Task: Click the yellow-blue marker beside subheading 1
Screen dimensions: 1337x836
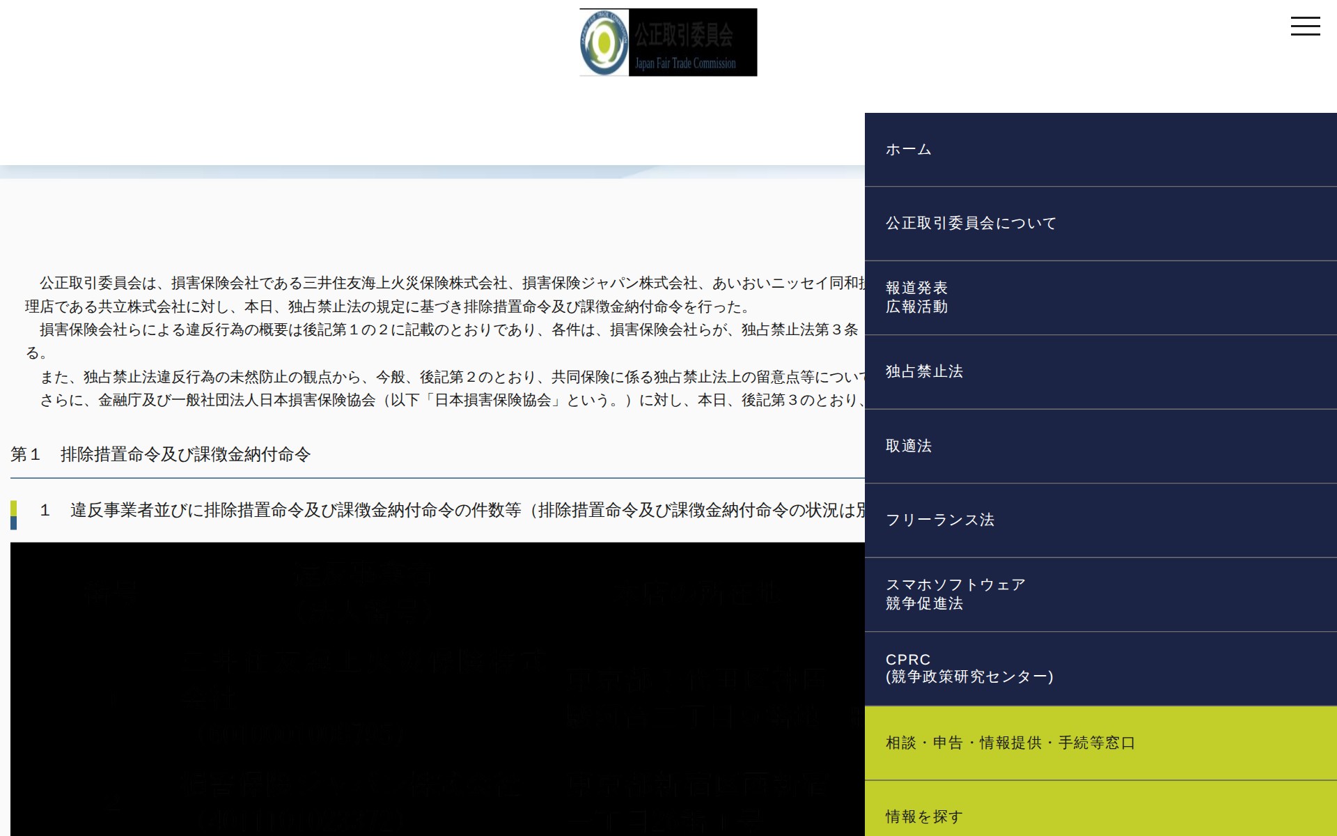Action: (14, 515)
